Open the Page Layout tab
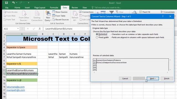The image size is (177, 99). pyautogui.click(x=40, y=8)
